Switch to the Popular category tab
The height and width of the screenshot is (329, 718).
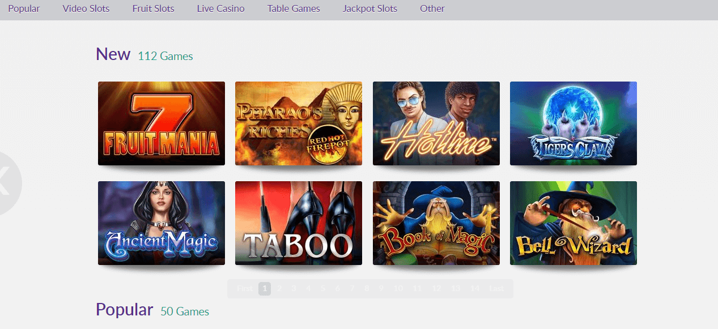pyautogui.click(x=24, y=9)
